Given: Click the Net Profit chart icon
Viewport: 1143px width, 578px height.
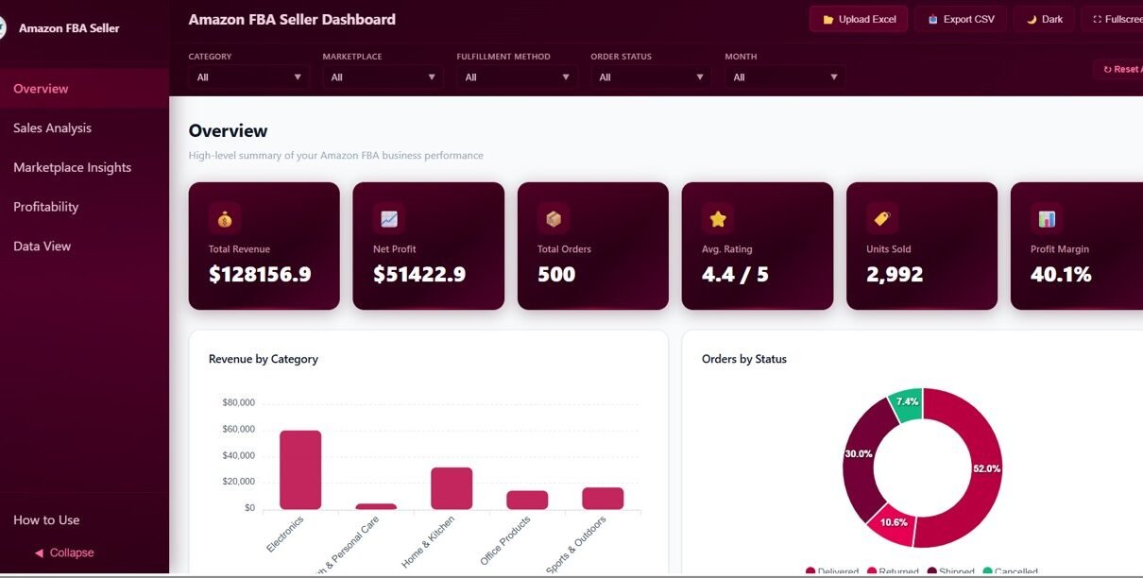Looking at the screenshot, I should (x=388, y=219).
